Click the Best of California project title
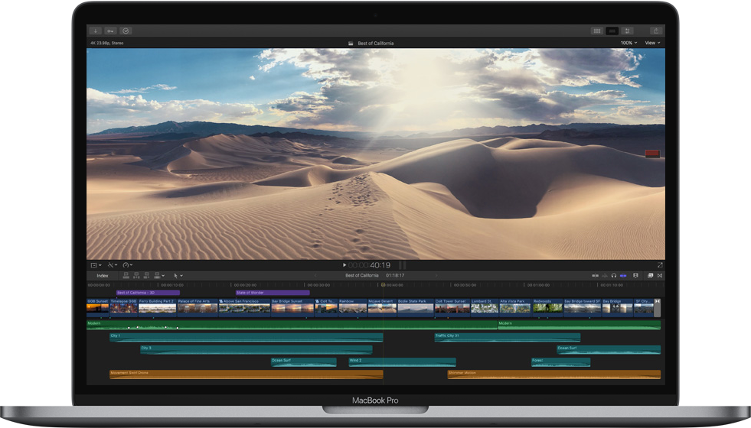 point(375,43)
